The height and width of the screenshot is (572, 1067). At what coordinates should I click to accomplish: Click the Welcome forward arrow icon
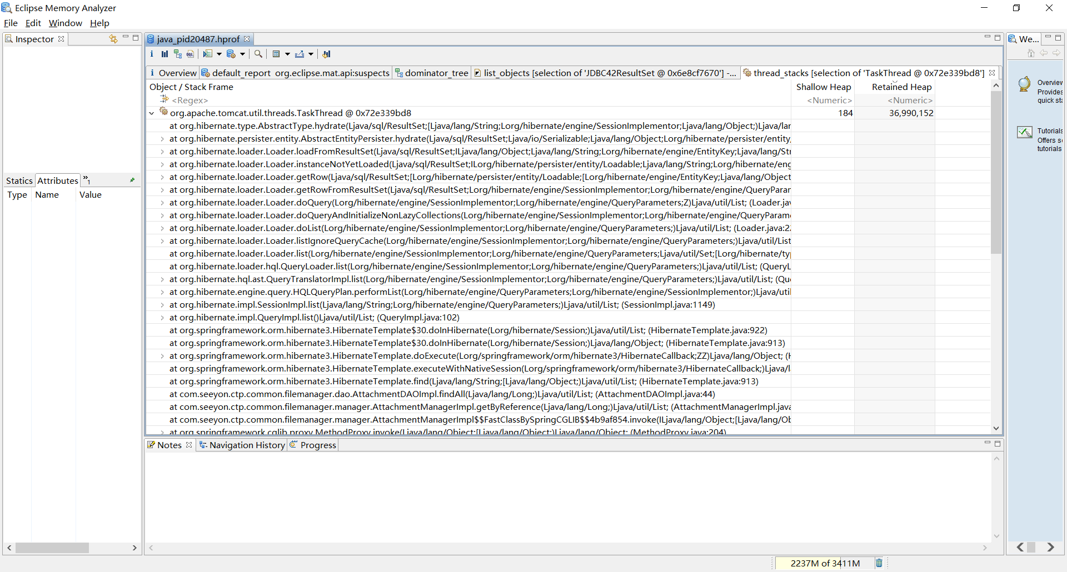[1056, 53]
